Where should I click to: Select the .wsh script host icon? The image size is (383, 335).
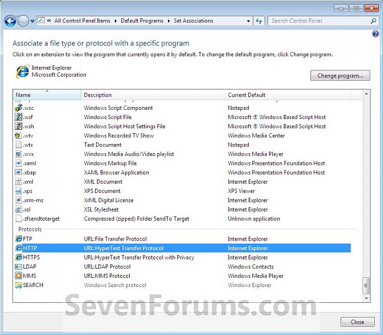[x=18, y=126]
